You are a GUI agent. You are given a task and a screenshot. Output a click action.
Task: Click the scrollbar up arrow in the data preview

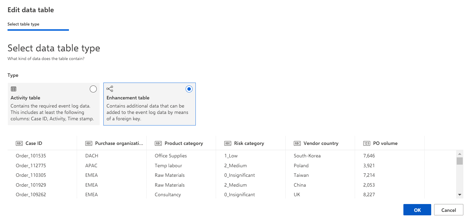pyautogui.click(x=460, y=154)
